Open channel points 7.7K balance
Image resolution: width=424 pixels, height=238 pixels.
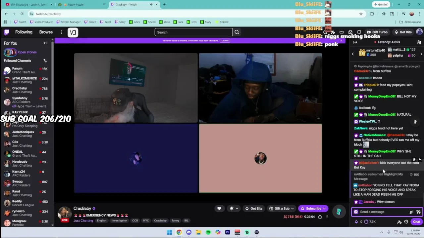(x=370, y=222)
